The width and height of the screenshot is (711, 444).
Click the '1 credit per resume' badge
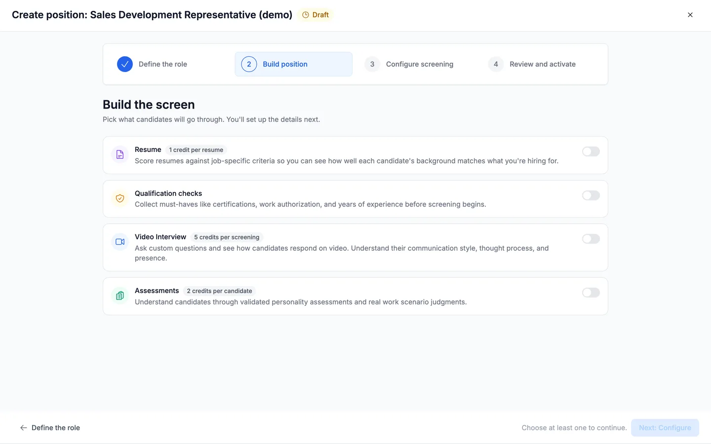pyautogui.click(x=196, y=150)
